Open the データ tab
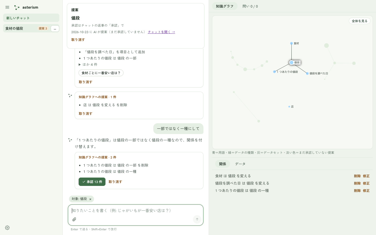Image resolution: width=376 pixels, height=235 pixels. click(240, 164)
